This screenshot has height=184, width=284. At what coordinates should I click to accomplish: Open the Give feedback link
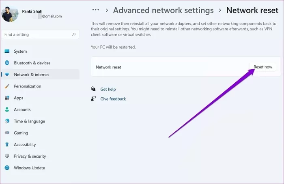coord(113,99)
